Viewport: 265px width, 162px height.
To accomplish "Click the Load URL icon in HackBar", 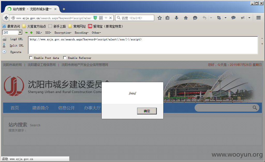I will pyautogui.click(x=4, y=39).
